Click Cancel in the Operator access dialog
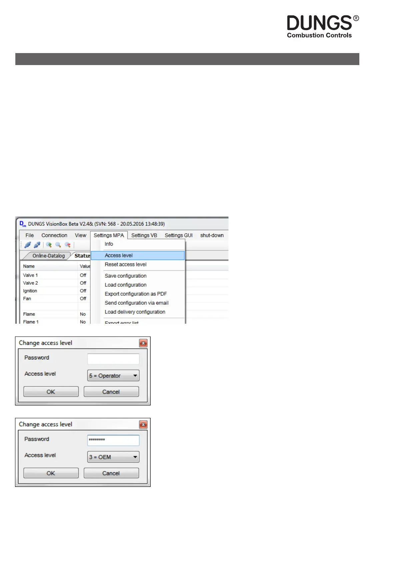 coord(111,392)
